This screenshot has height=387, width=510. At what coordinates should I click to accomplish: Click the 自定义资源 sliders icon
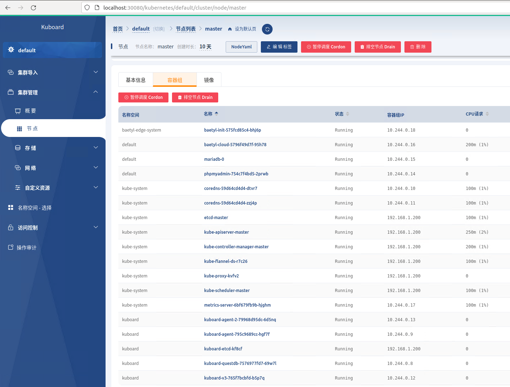click(x=18, y=187)
